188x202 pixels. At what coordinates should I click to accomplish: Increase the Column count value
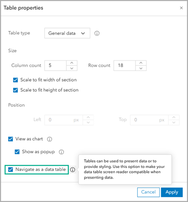72,63
